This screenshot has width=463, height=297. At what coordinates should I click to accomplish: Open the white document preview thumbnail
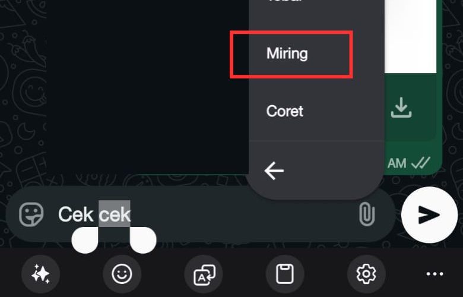(410, 37)
